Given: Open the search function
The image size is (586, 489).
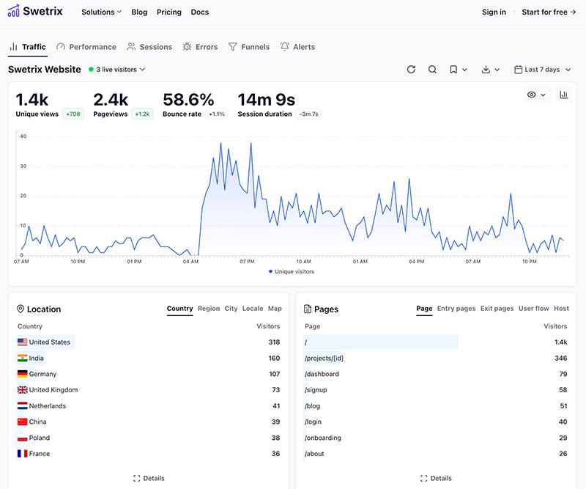Looking at the screenshot, I should (x=432, y=69).
